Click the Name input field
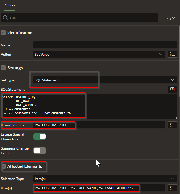Viewport: 180px width, 194px height. (105, 45)
